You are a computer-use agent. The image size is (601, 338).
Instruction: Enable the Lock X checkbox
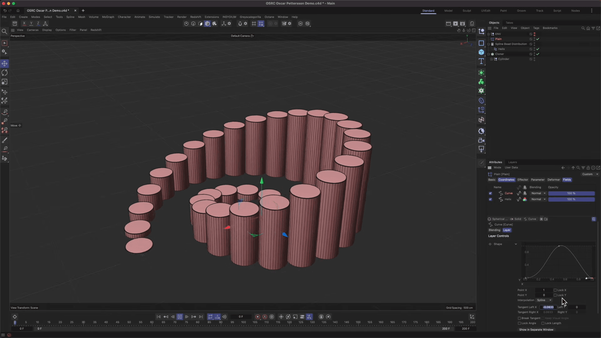click(555, 290)
